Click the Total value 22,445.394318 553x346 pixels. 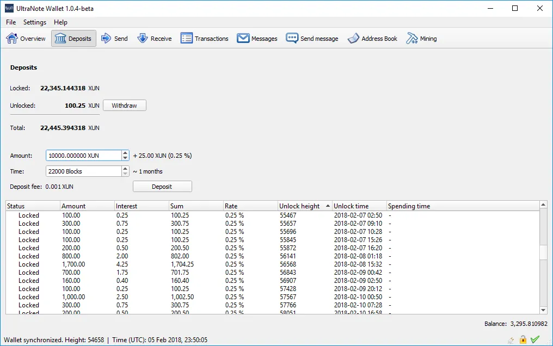tap(63, 128)
